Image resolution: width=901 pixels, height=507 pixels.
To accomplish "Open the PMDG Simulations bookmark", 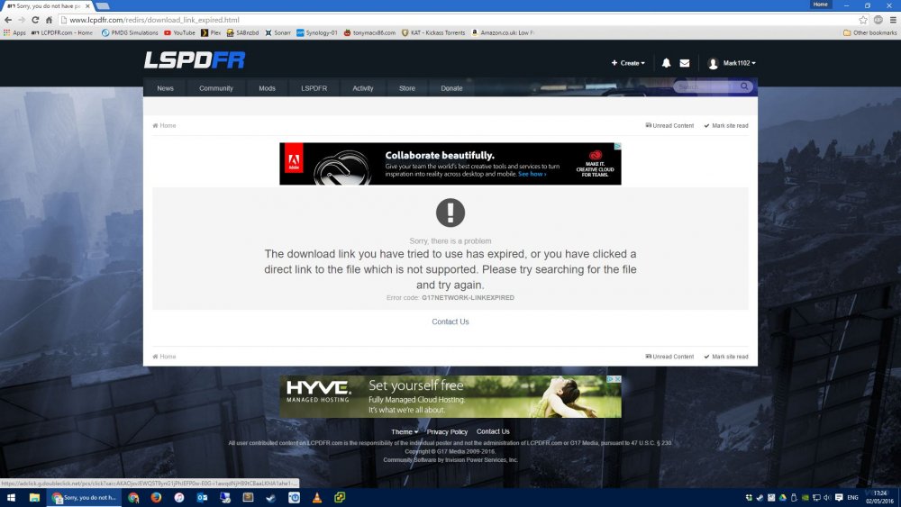I will [130, 32].
